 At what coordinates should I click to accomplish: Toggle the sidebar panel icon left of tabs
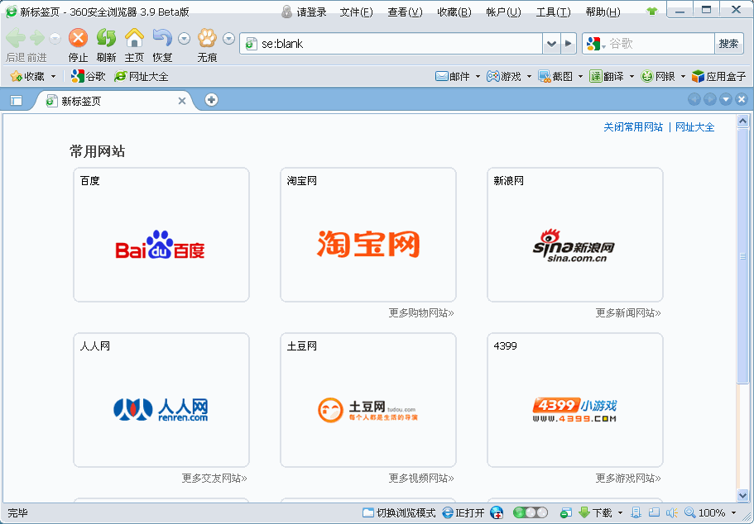[17, 101]
